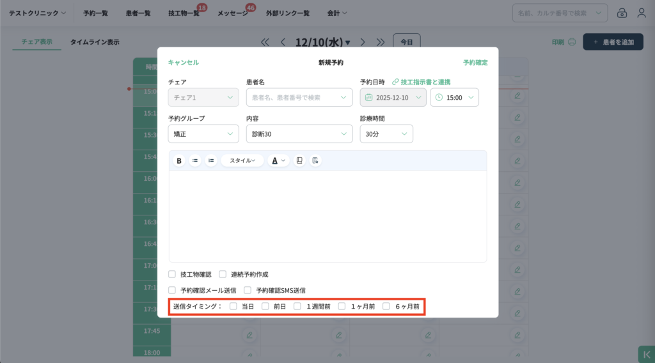655x363 pixels.
Task: Click the 技工指示書と連携 link
Action: pos(421,82)
